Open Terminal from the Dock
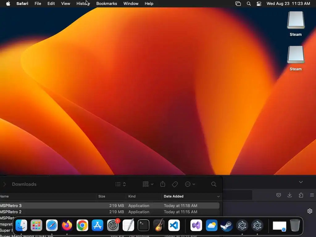 [143, 225]
